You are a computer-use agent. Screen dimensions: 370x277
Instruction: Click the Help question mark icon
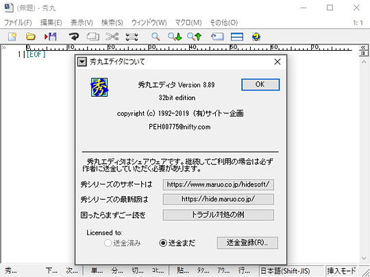point(256,36)
